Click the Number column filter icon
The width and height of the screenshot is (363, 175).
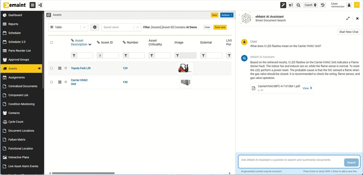click(x=126, y=55)
